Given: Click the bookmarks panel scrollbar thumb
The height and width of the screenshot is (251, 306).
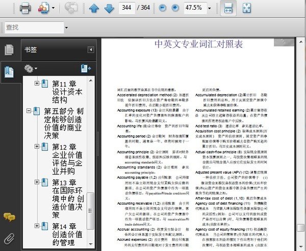Looking at the screenshot, I should pyautogui.click(x=91, y=211).
